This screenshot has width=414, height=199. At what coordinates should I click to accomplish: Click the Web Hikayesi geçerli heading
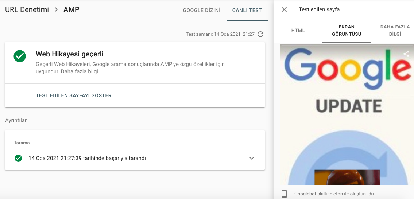[69, 54]
